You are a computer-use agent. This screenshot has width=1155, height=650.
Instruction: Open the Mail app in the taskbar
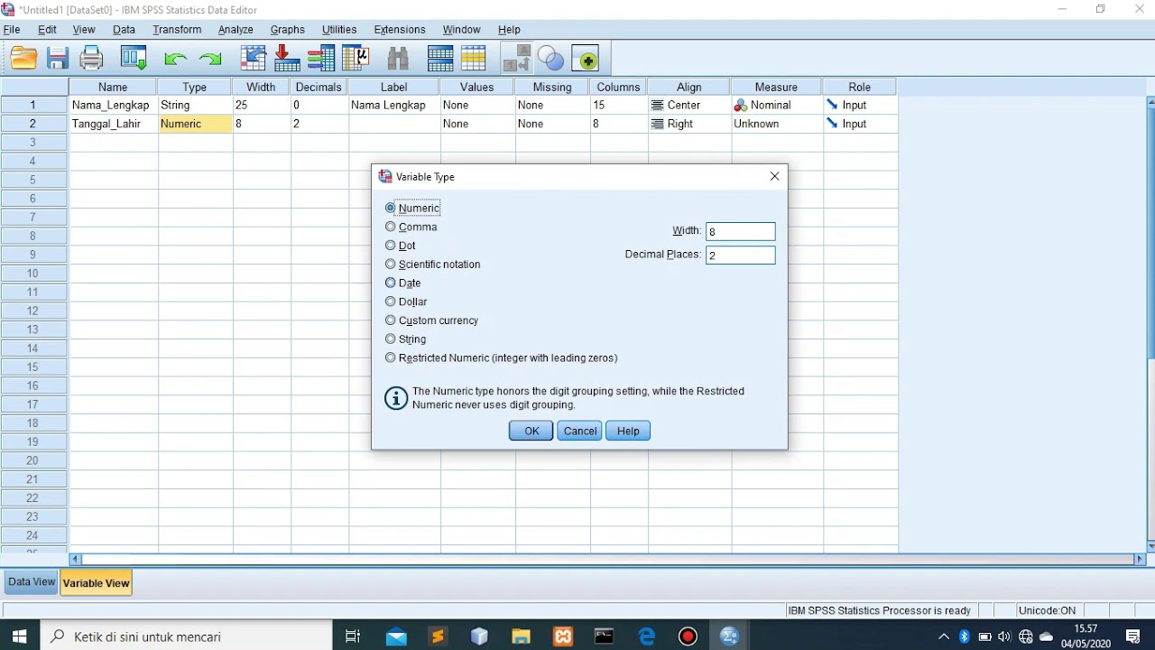(396, 636)
